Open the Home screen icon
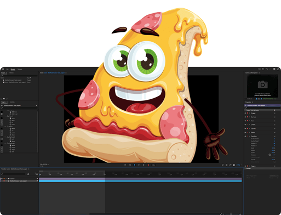The image size is (281, 215). pos(3,69)
